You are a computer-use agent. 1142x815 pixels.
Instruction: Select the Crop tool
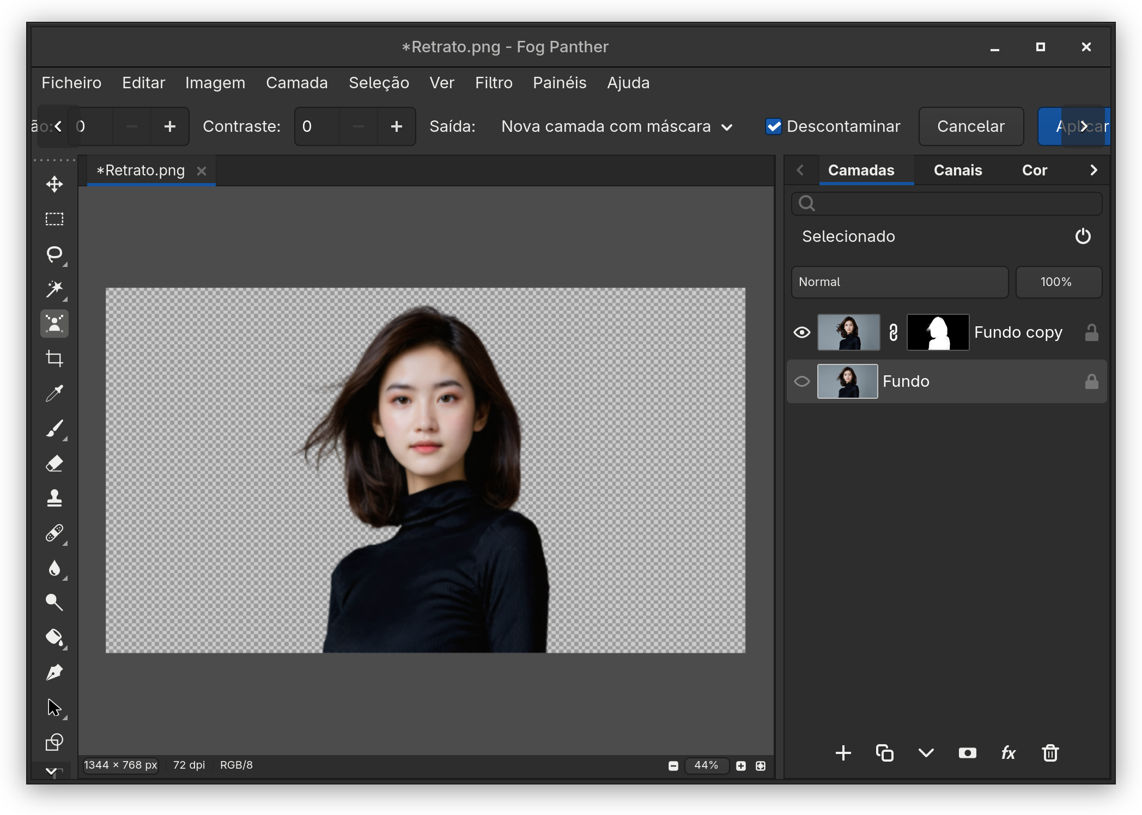point(54,358)
